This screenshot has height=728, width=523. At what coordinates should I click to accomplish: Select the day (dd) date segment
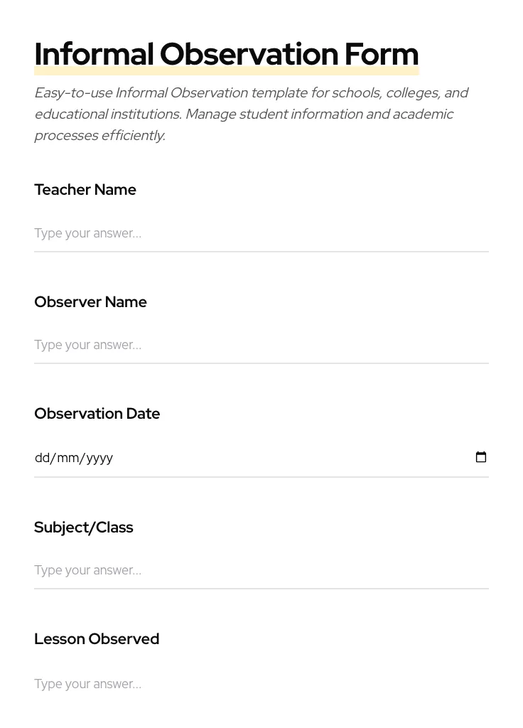pos(42,458)
